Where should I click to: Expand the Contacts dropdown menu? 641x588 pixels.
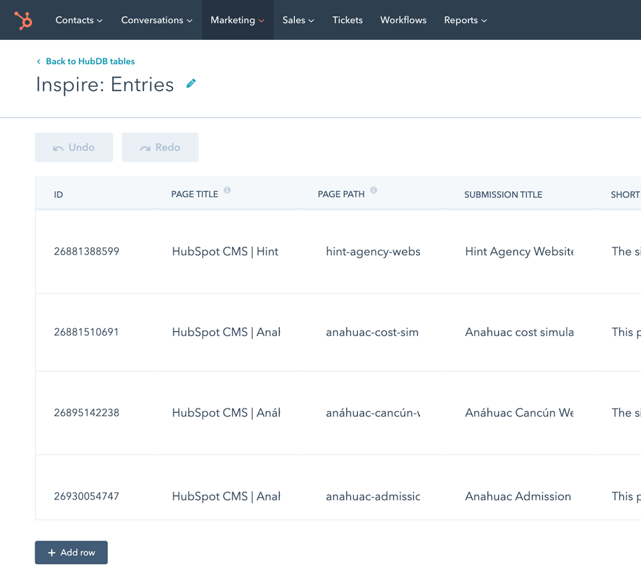79,20
